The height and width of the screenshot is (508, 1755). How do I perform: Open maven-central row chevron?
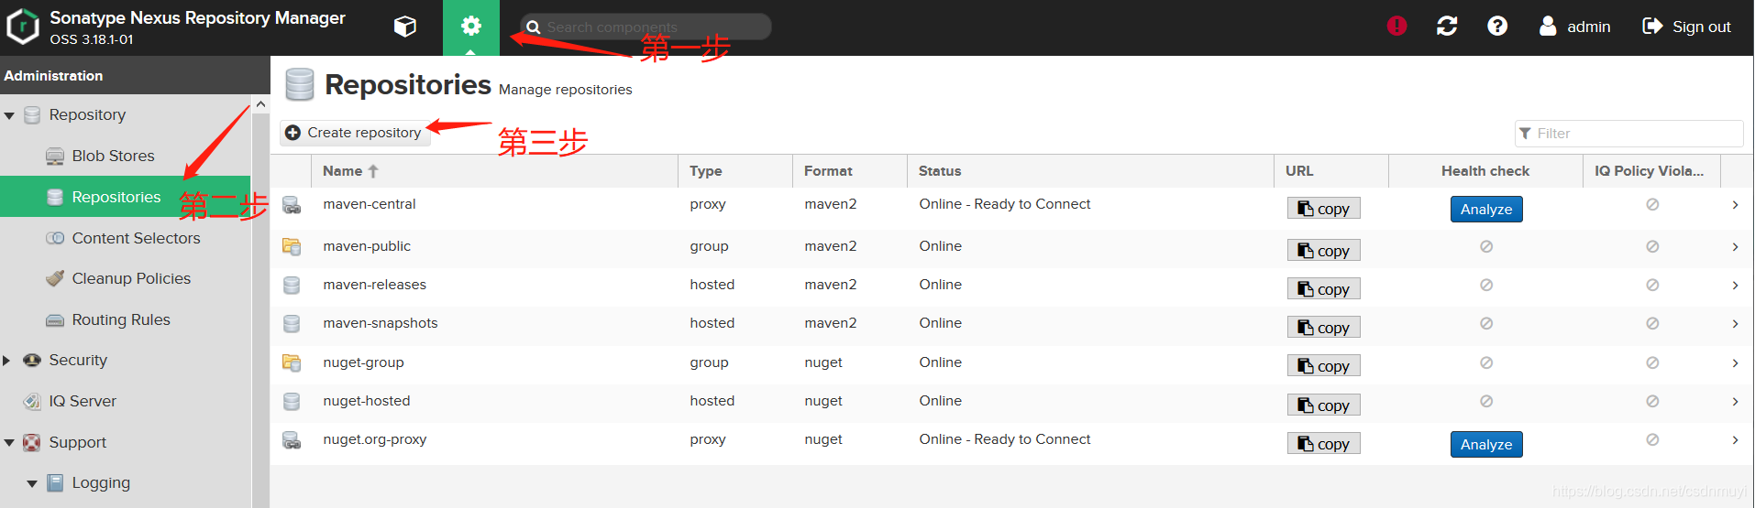click(1735, 205)
